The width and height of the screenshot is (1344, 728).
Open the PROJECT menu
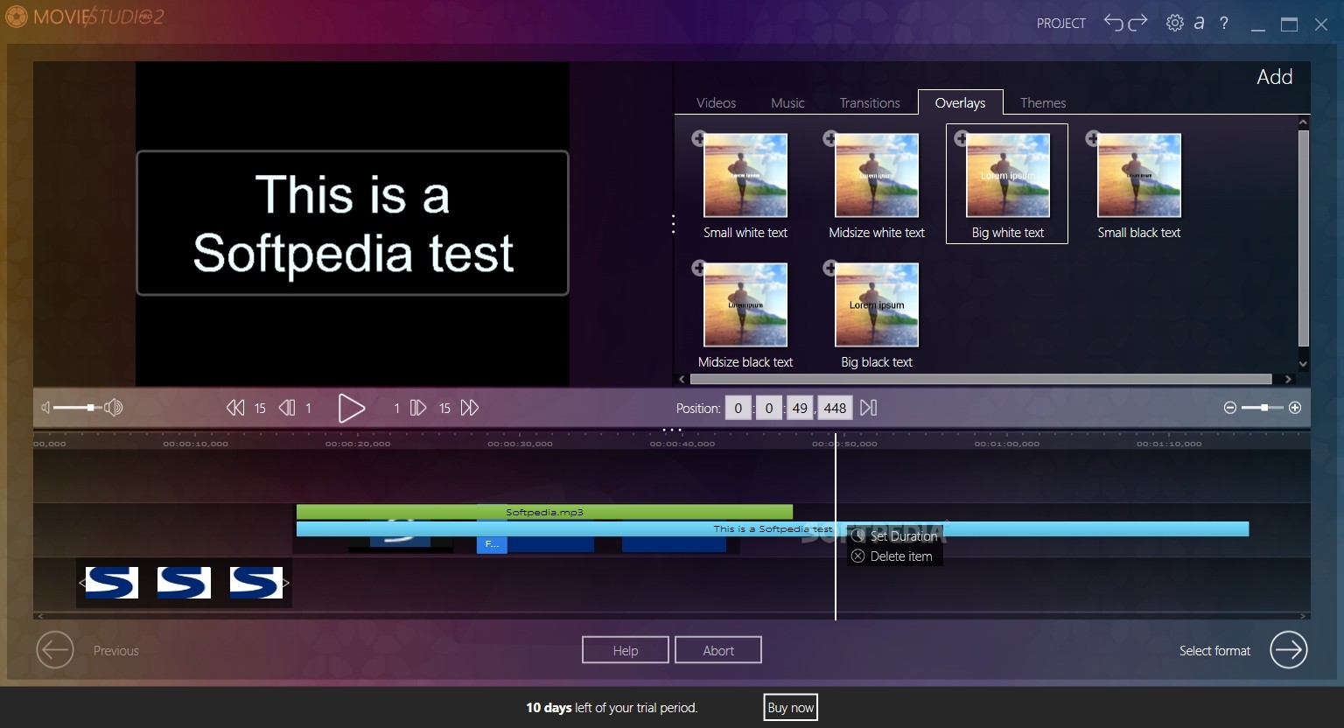(1061, 24)
